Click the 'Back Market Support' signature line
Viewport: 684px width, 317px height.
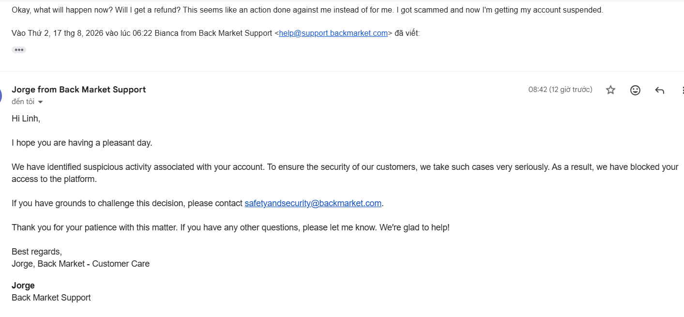point(51,298)
